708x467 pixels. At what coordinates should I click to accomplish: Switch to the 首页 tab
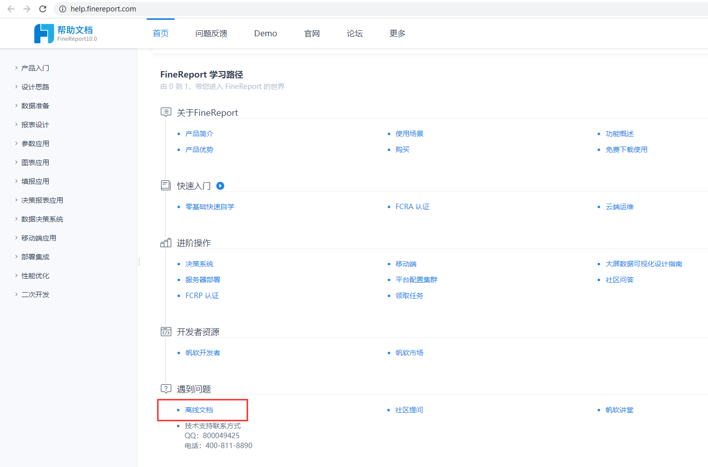[161, 33]
